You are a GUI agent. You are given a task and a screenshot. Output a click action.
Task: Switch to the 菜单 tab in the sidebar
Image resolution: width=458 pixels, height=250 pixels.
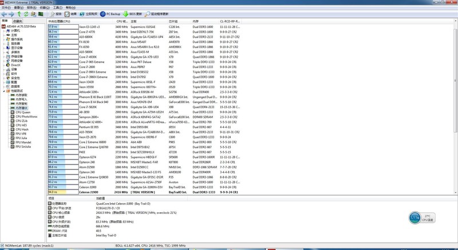[x=5, y=21]
